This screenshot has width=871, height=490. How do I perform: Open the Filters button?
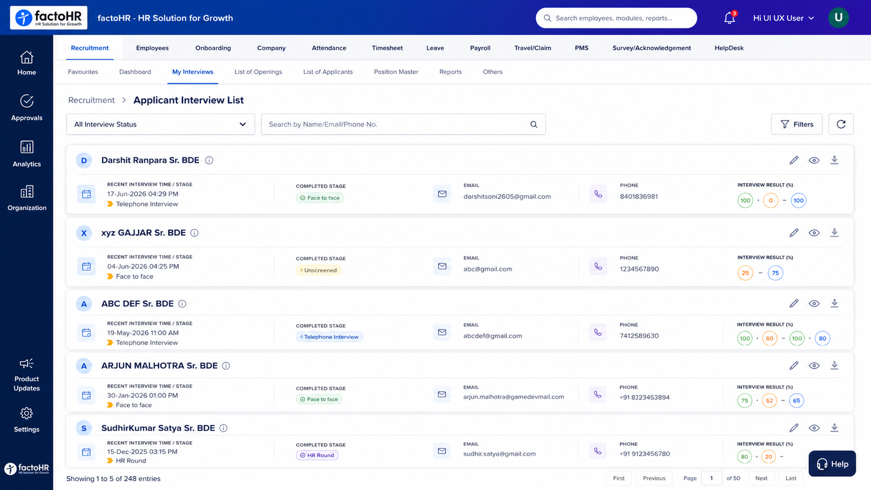[797, 124]
